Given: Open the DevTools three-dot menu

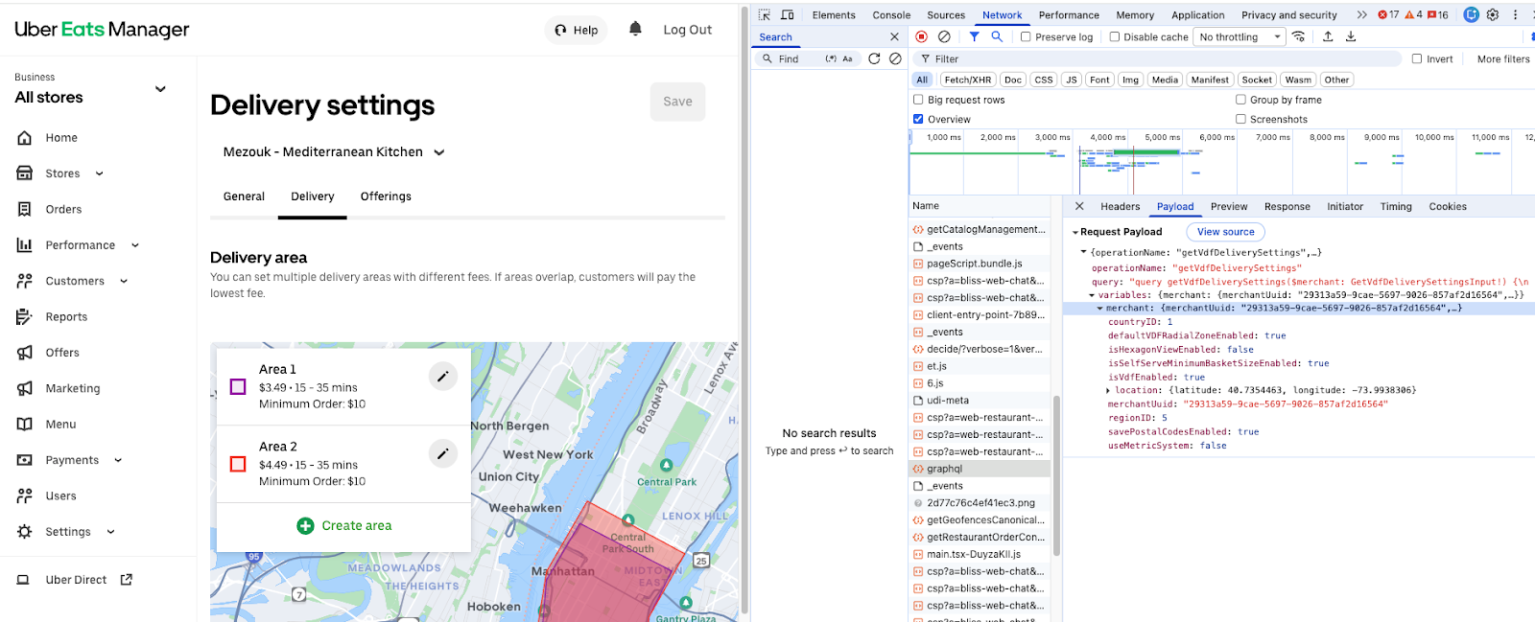Looking at the screenshot, I should [x=1516, y=15].
